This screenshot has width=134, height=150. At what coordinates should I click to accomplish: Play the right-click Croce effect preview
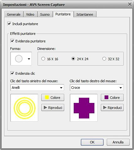[112, 107]
